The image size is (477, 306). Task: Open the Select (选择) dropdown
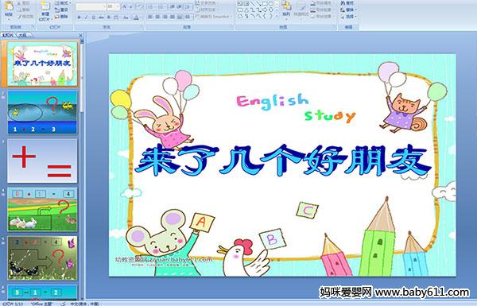(x=348, y=17)
